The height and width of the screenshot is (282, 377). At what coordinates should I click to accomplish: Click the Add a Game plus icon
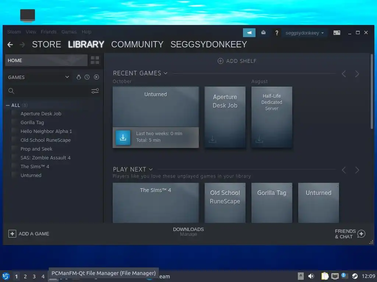click(x=12, y=234)
